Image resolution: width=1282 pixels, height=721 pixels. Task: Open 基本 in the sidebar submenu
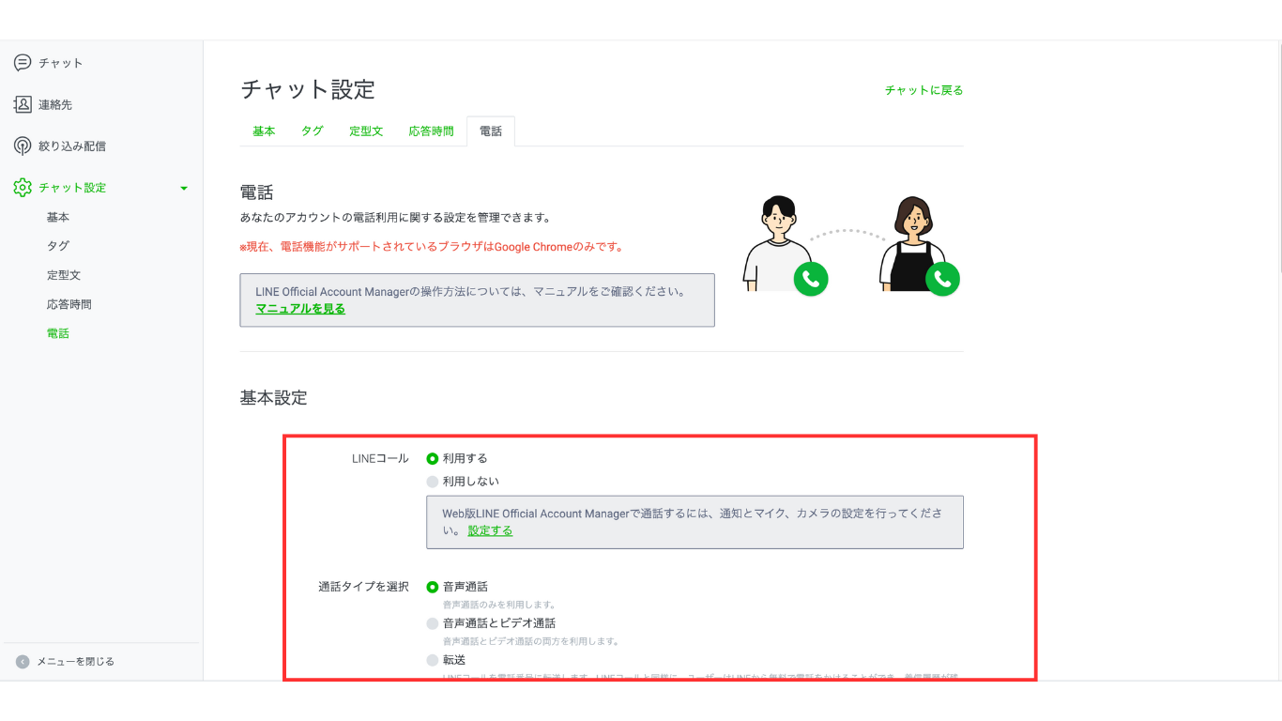[58, 217]
